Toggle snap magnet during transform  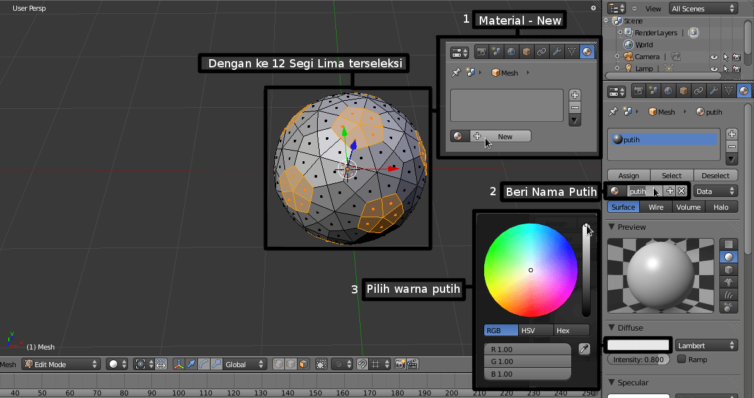pyautogui.click(x=362, y=365)
